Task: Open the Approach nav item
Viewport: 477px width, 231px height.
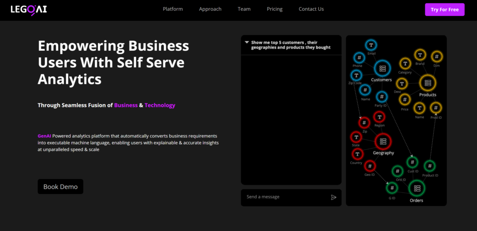Action: point(210,9)
